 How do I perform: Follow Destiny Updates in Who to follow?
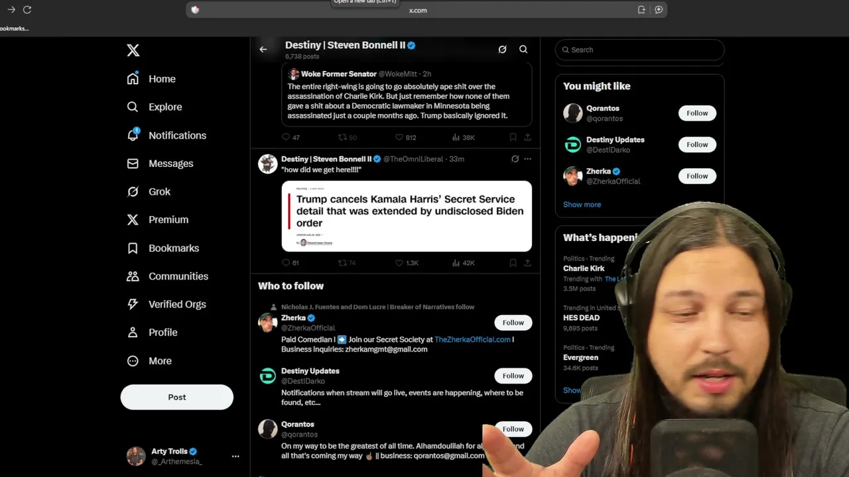(513, 376)
